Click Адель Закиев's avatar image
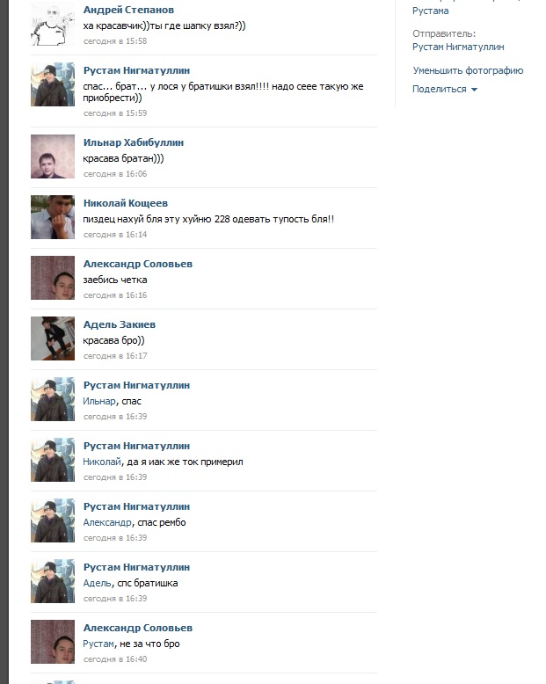The image size is (546, 684). pyautogui.click(x=53, y=338)
